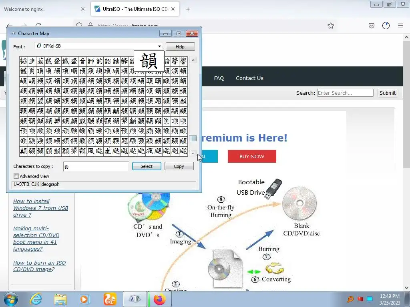Screen dimensions: 410x307
Task: Click the Action Center flag tray icon
Action: click(360, 299)
